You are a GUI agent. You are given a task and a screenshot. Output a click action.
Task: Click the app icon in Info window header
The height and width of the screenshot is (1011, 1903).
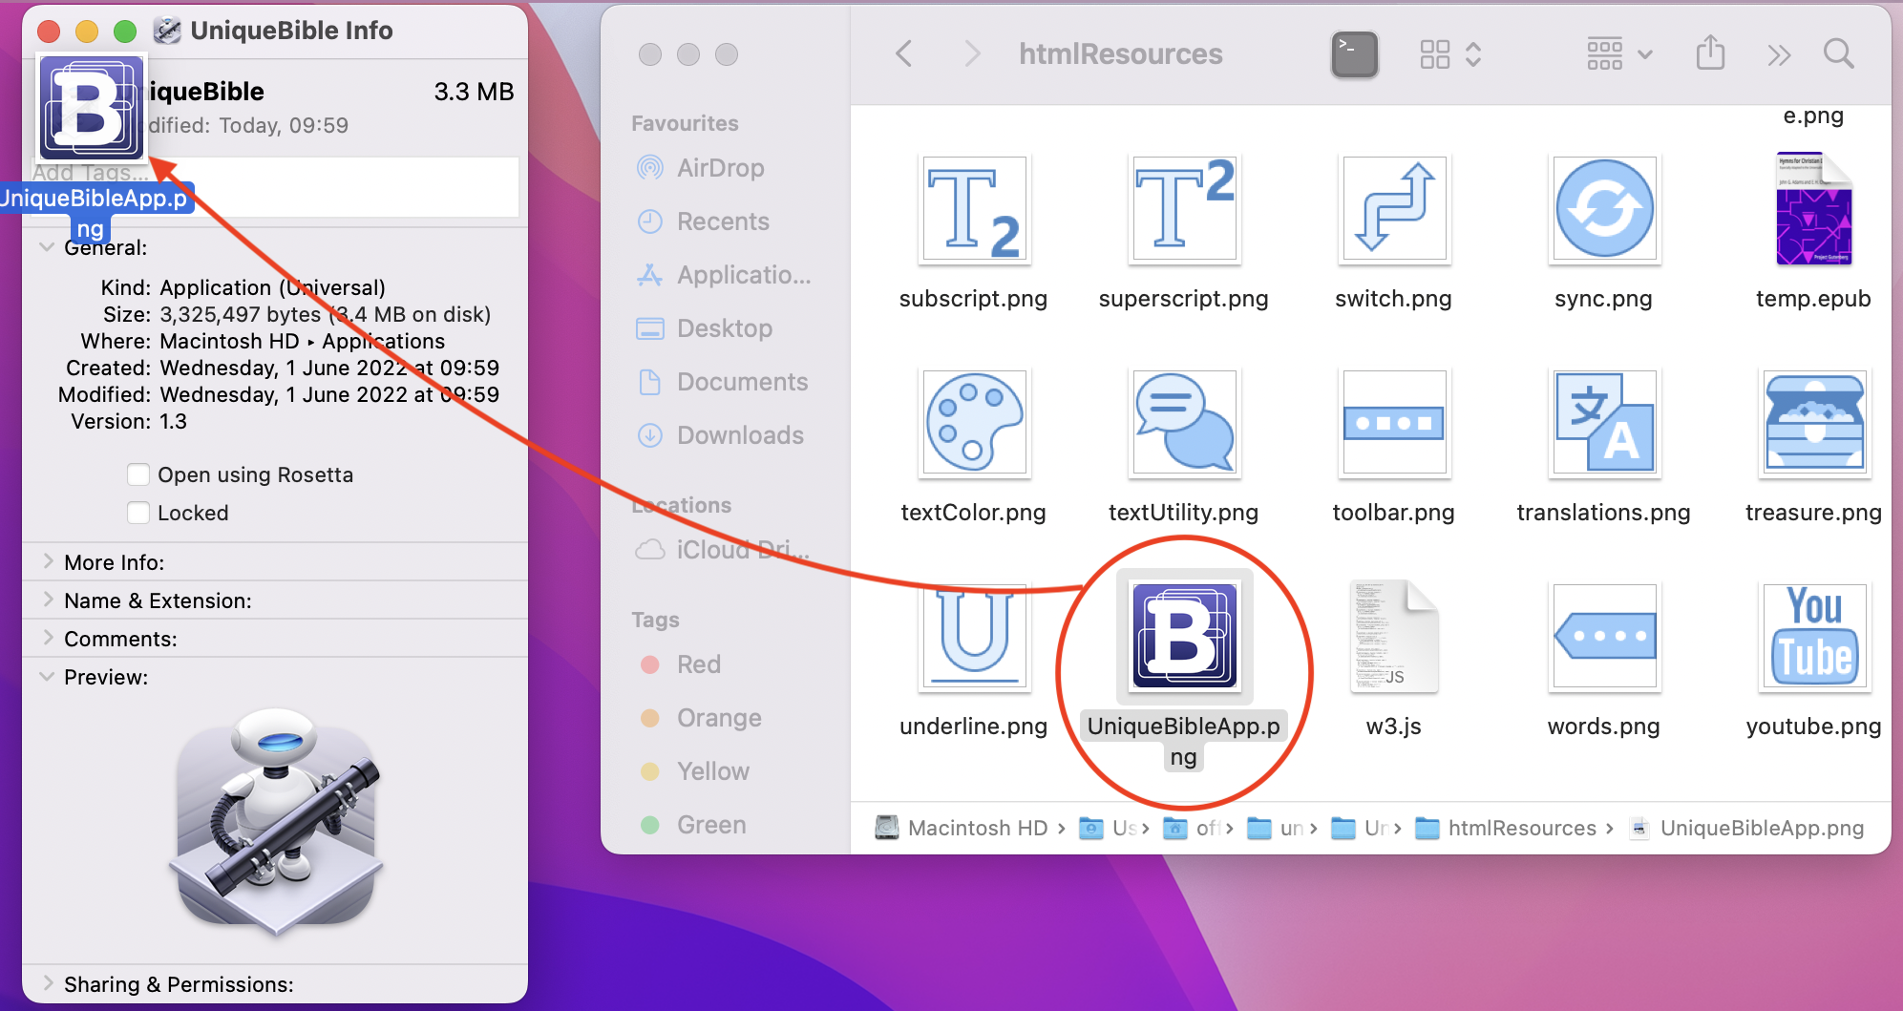coord(92,107)
